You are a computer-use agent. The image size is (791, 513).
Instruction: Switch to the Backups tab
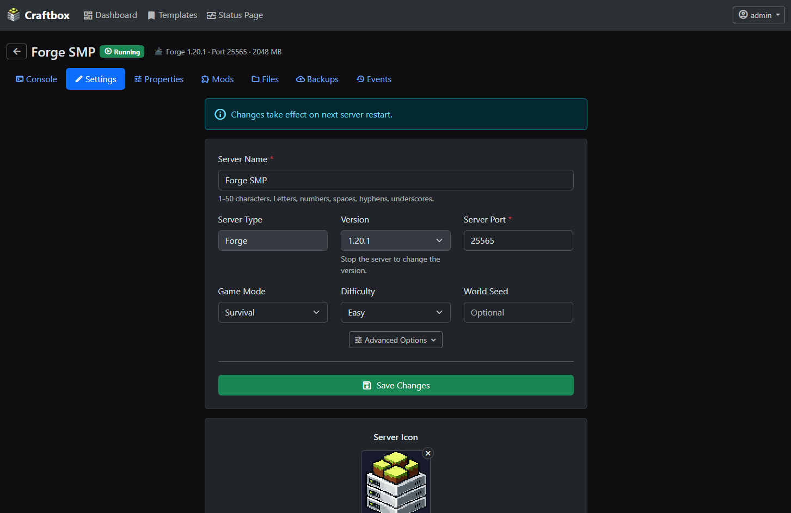coord(317,79)
